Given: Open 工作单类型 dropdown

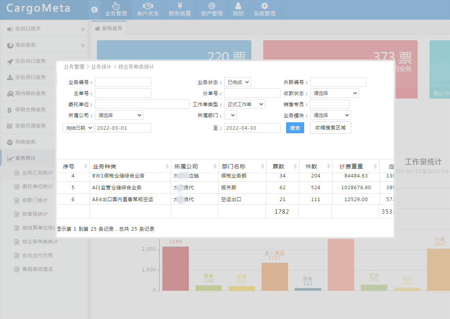Looking at the screenshot, I should 245,104.
